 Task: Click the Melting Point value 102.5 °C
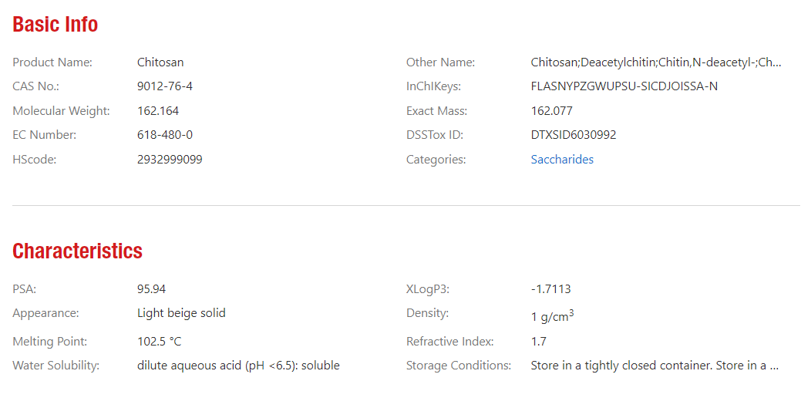[x=159, y=342]
